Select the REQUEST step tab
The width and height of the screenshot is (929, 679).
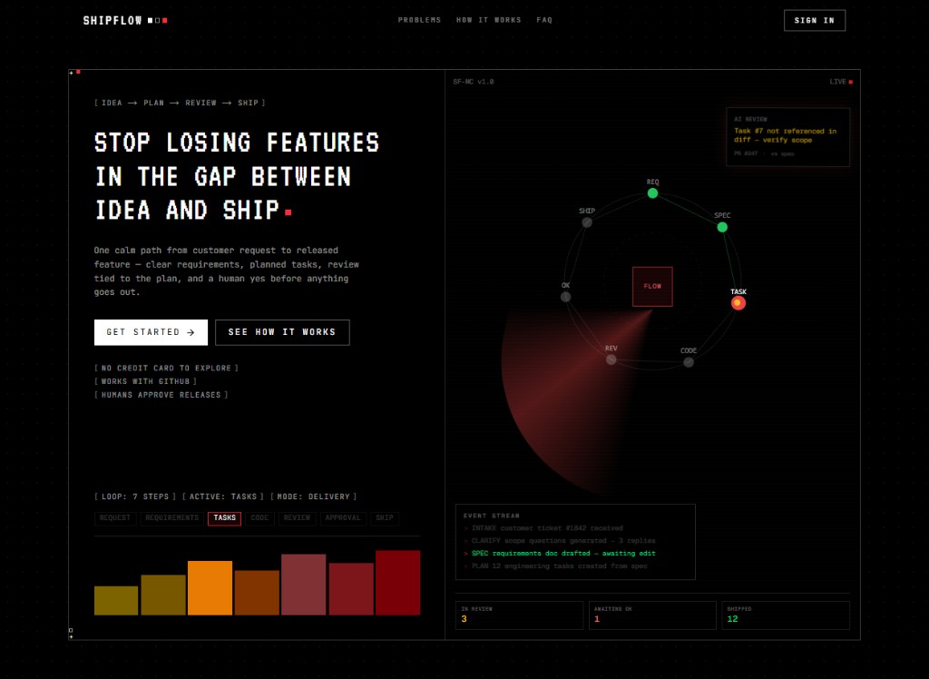[115, 518]
